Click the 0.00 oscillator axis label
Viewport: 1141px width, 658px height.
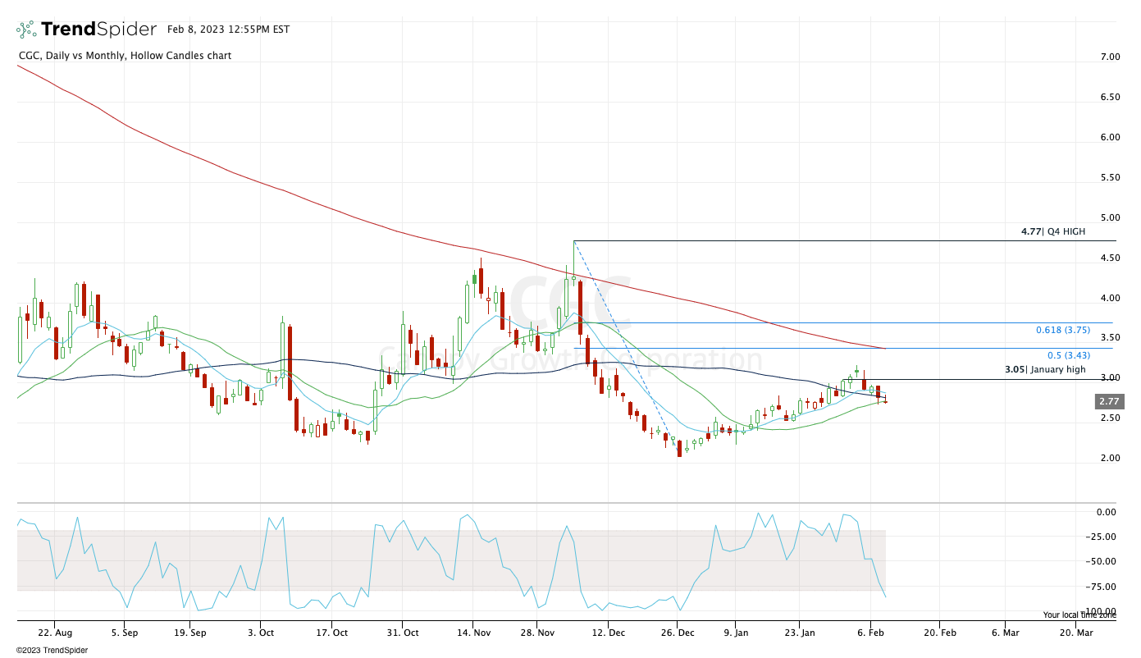pos(1107,512)
